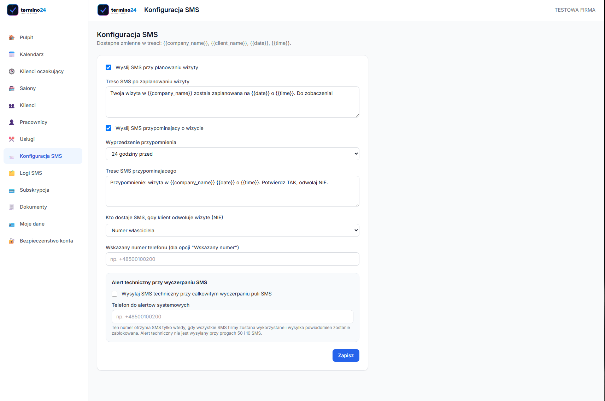Click the resize handle of the reminder SMS textarea

(357, 205)
